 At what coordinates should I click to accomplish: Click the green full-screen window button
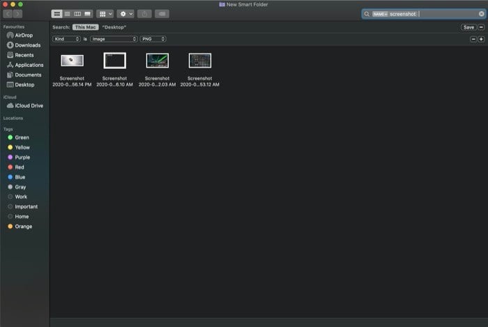[20, 4]
